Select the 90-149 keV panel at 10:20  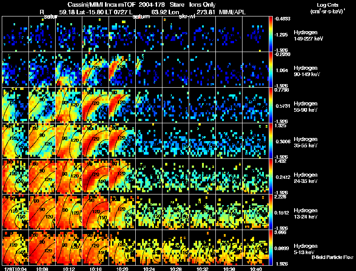coord(122,70)
